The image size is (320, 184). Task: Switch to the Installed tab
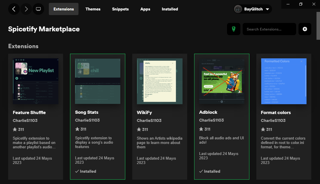click(170, 9)
